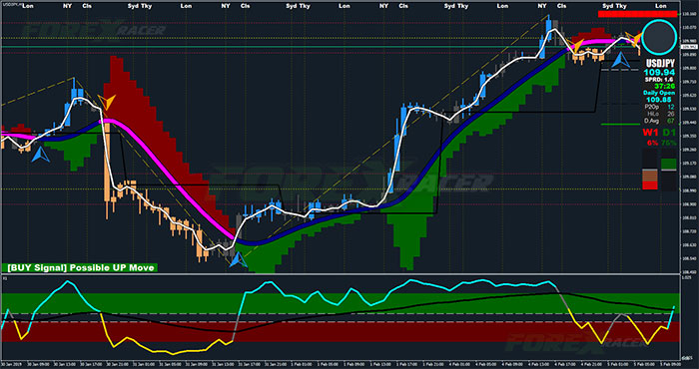Click the Daily Open label
The width and height of the screenshot is (699, 369).
tap(659, 93)
